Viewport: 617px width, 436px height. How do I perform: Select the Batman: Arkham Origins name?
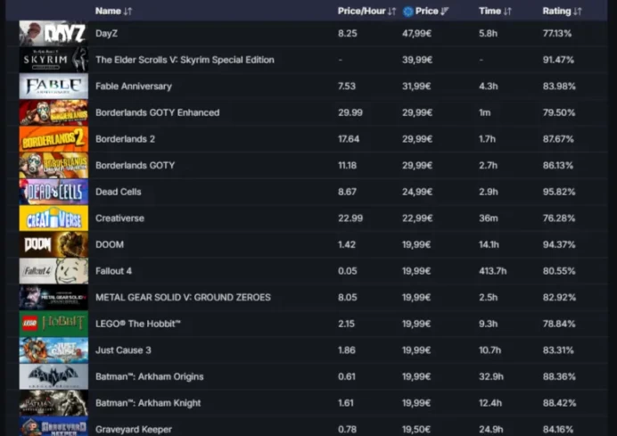150,376
